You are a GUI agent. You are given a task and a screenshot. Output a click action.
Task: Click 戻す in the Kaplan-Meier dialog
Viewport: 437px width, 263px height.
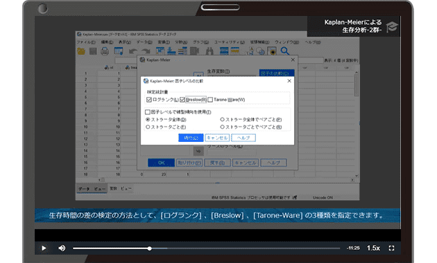[217, 163]
